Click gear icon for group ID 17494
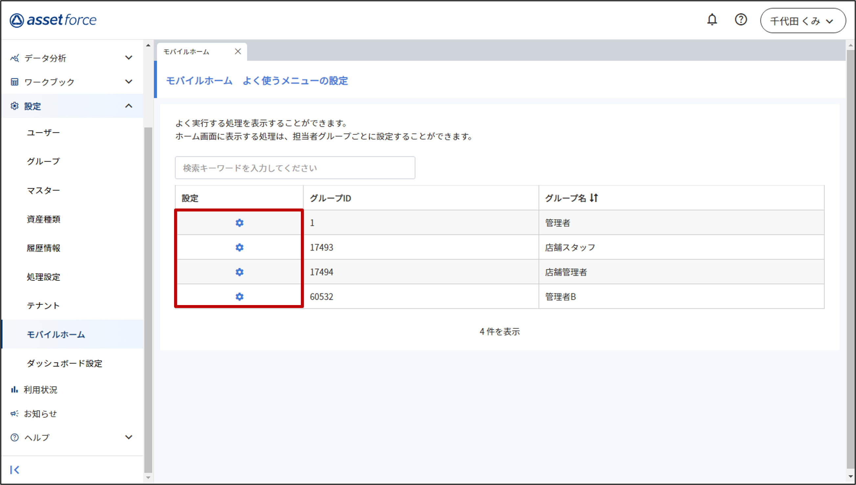 coord(239,272)
